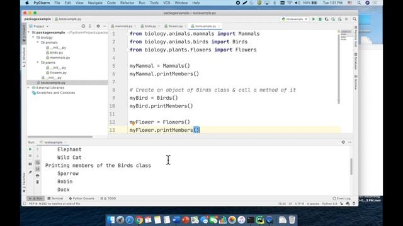The height and width of the screenshot is (226, 403).
Task: Click Project panel horizontal scrollbar
Action: click(60, 137)
